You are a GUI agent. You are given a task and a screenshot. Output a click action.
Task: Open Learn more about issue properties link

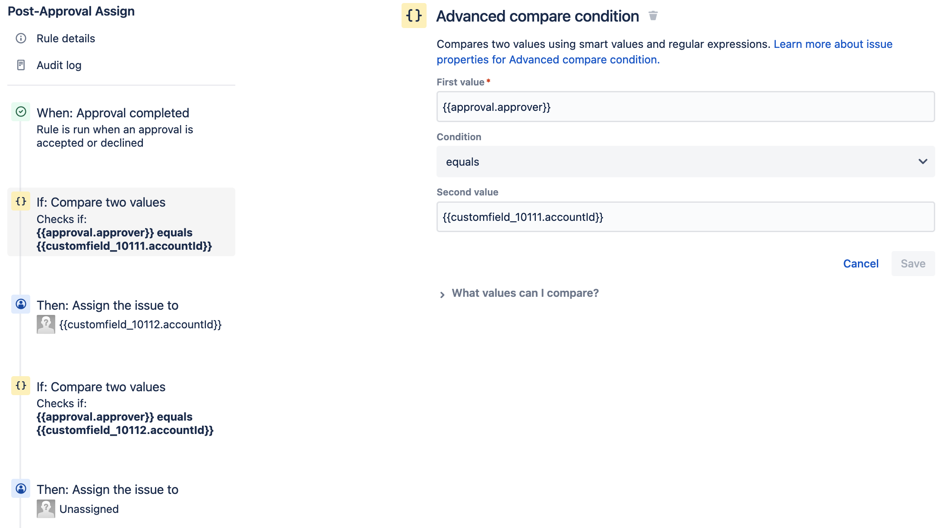pos(832,44)
